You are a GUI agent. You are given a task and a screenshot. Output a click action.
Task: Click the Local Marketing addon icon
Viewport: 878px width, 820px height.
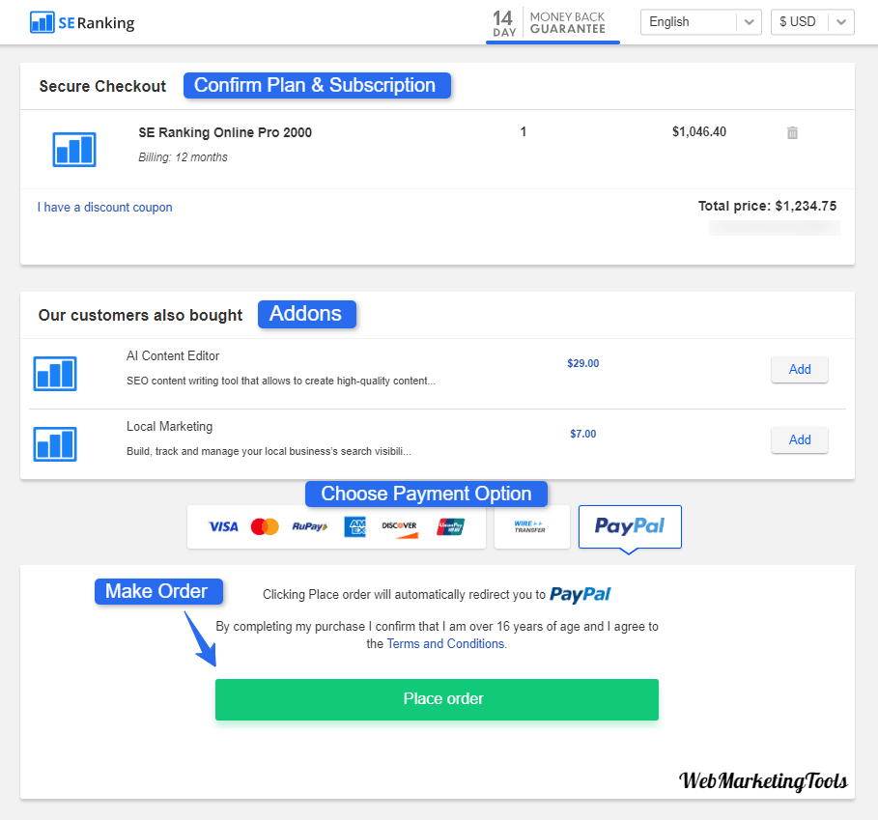point(55,444)
